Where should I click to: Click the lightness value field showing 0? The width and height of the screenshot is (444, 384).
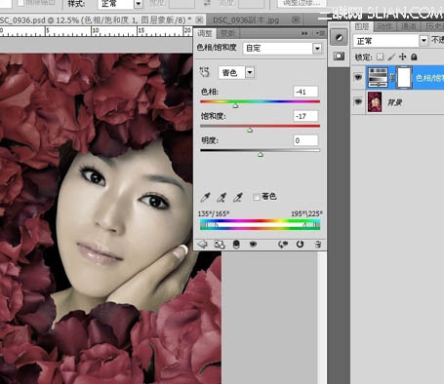coord(305,140)
